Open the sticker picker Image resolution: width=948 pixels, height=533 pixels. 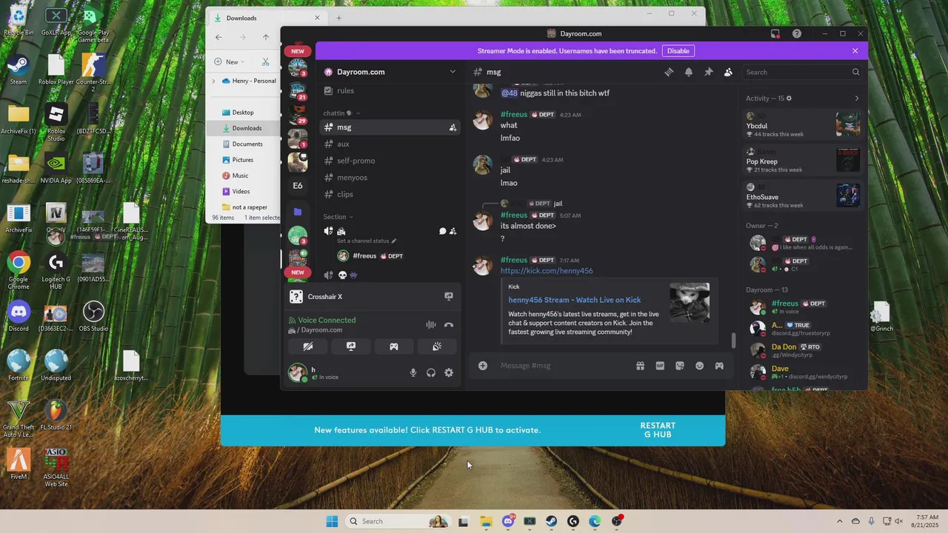(680, 366)
